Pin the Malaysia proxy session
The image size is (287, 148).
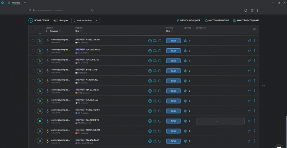click(x=249, y=121)
